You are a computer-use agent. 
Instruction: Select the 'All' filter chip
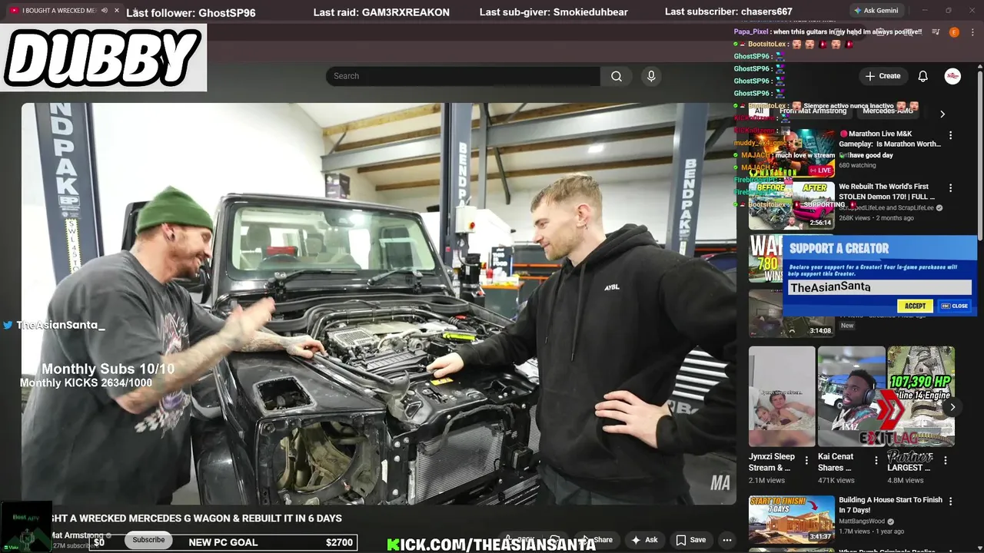coord(759,111)
